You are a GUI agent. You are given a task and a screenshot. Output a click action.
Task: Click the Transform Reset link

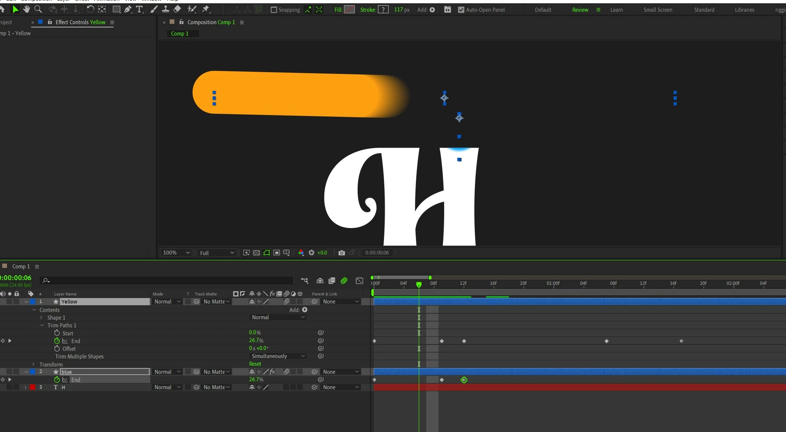point(255,364)
